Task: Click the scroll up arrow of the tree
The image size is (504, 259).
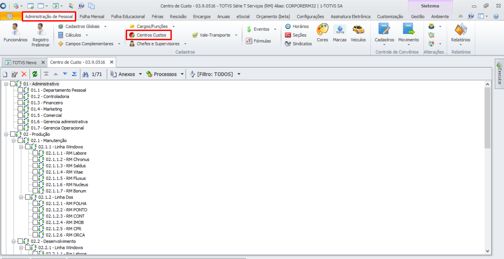Action: click(x=487, y=84)
